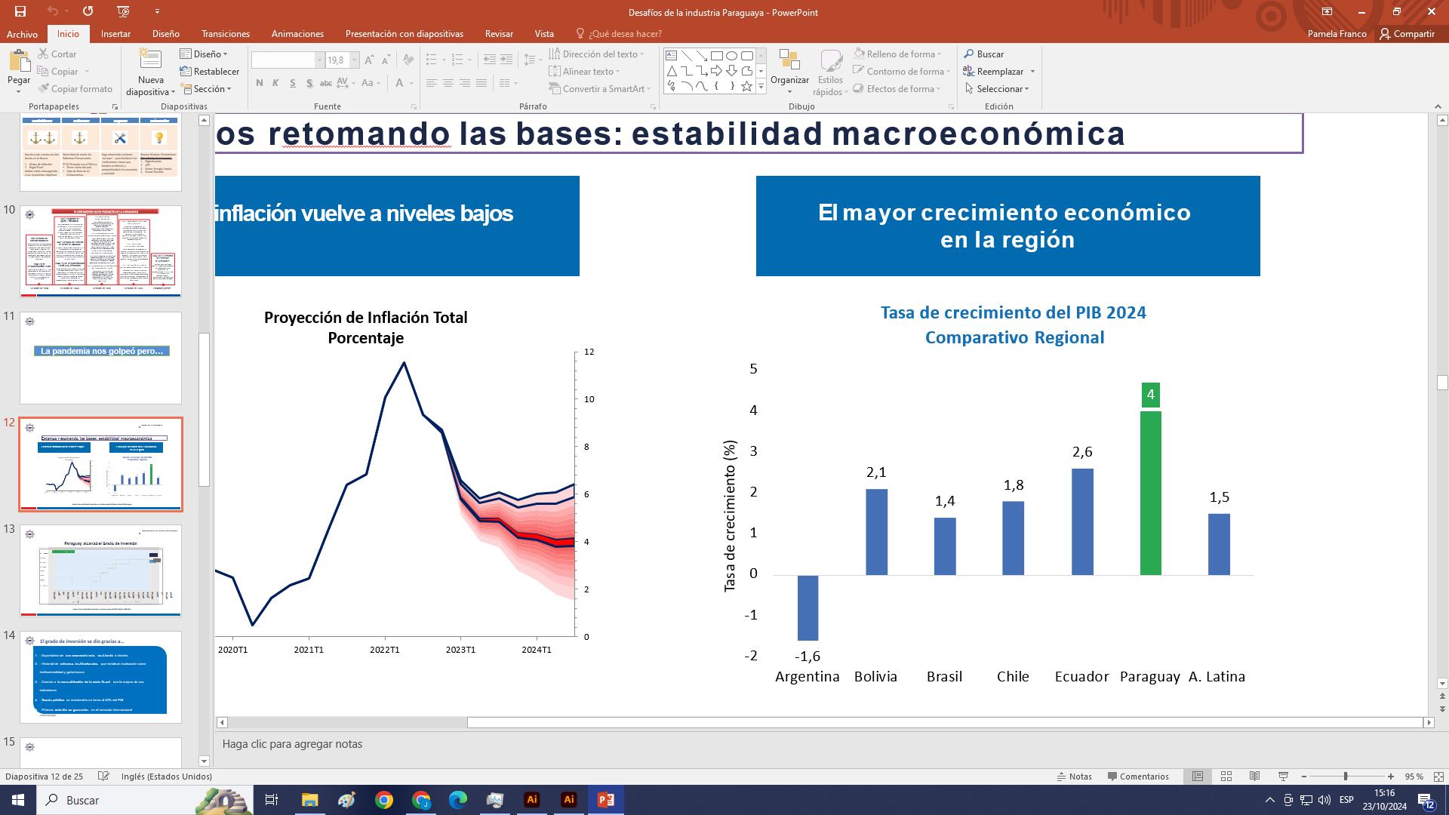This screenshot has width=1449, height=815.
Task: Expand the Diseño layout dropdown
Action: click(x=204, y=54)
